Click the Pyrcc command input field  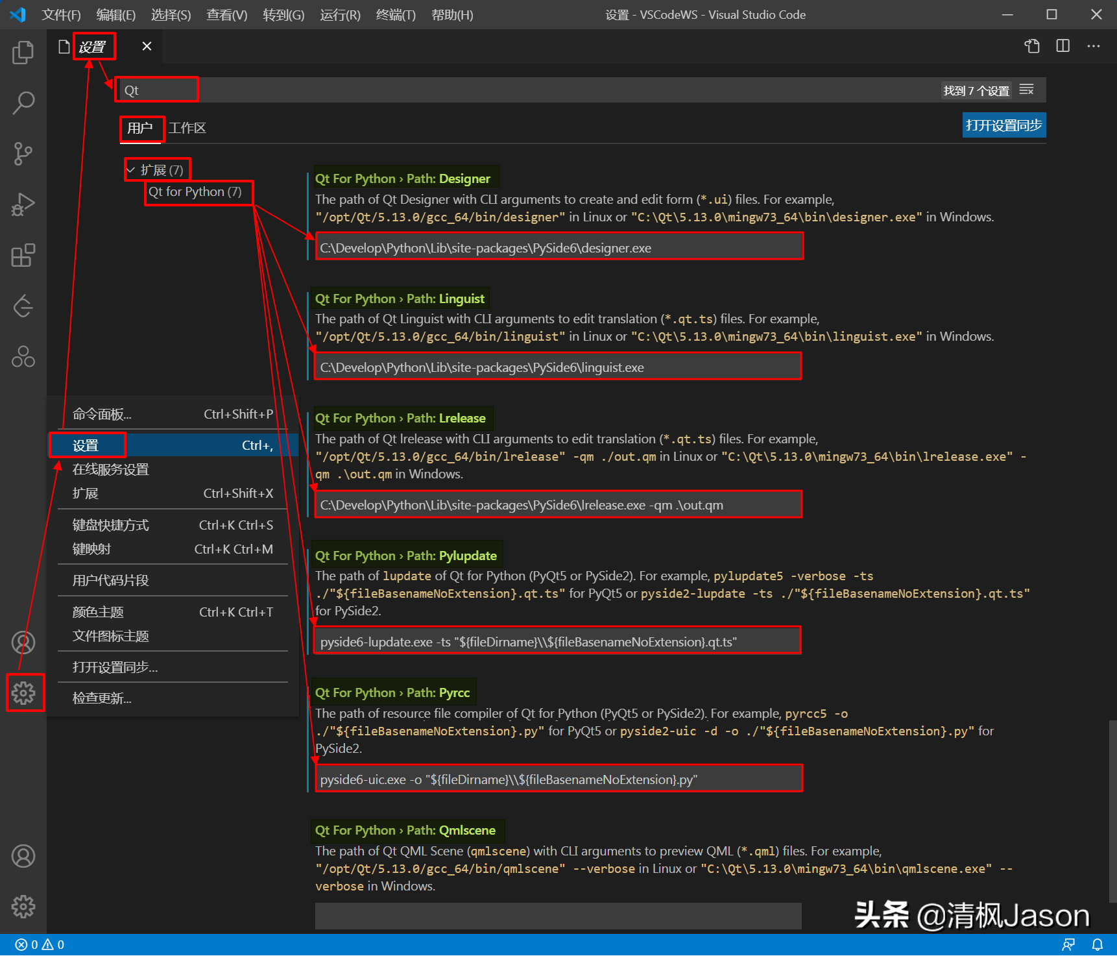click(558, 779)
